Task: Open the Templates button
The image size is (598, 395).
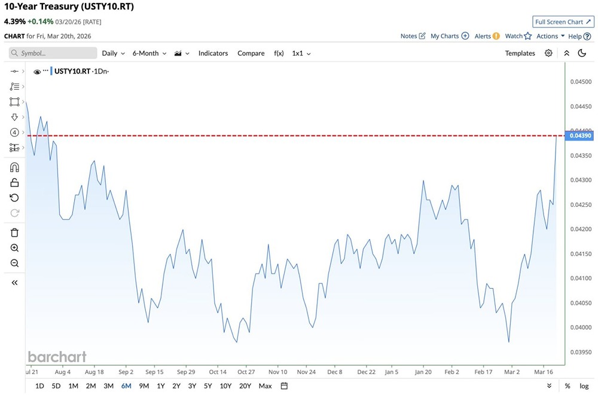Action: click(520, 53)
